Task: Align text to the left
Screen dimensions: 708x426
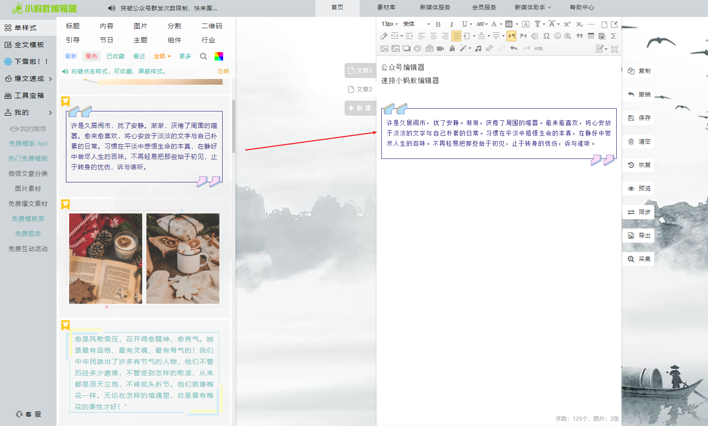Action: pyautogui.click(x=421, y=36)
